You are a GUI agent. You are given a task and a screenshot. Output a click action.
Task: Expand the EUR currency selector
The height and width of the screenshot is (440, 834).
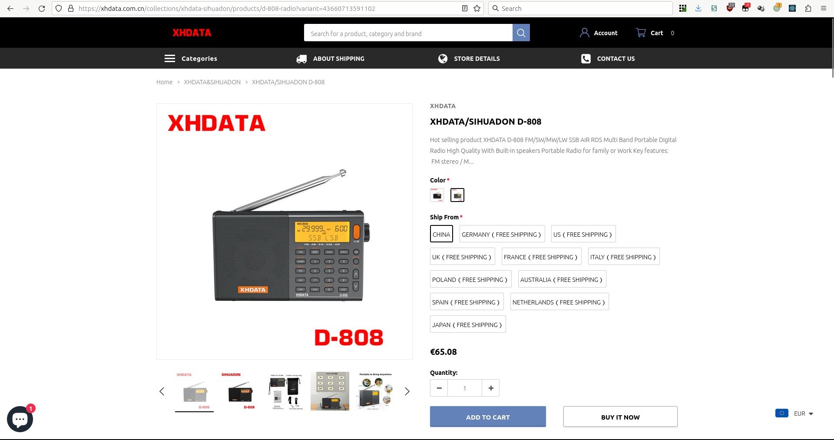pyautogui.click(x=794, y=414)
